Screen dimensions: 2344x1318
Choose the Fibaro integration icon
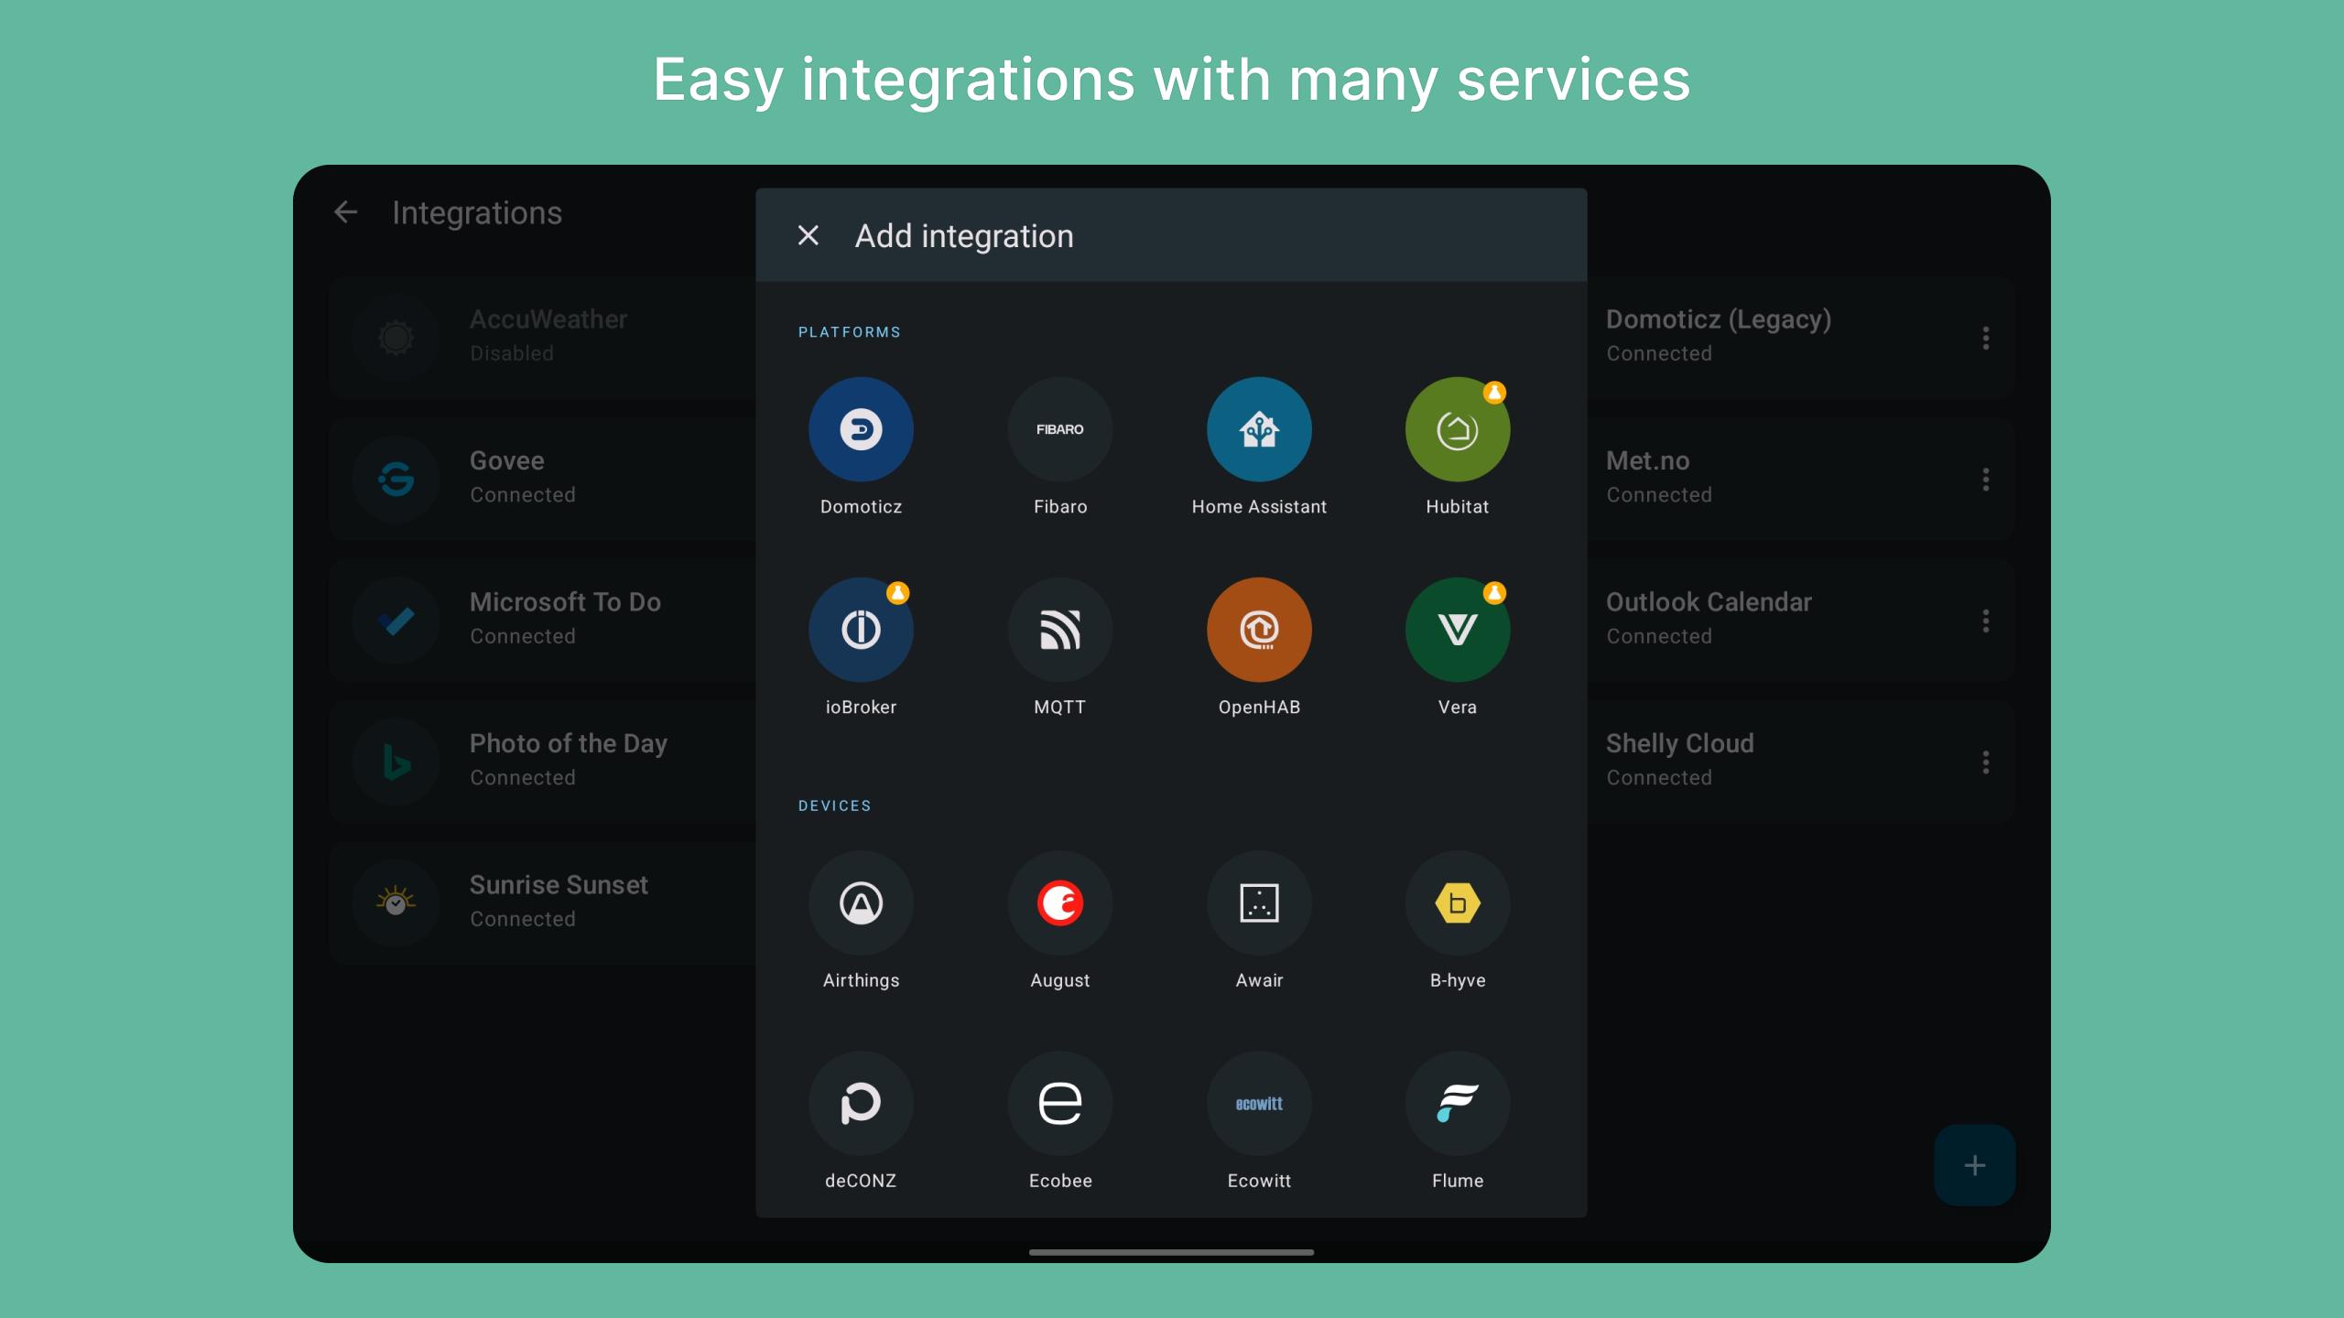click(1059, 429)
